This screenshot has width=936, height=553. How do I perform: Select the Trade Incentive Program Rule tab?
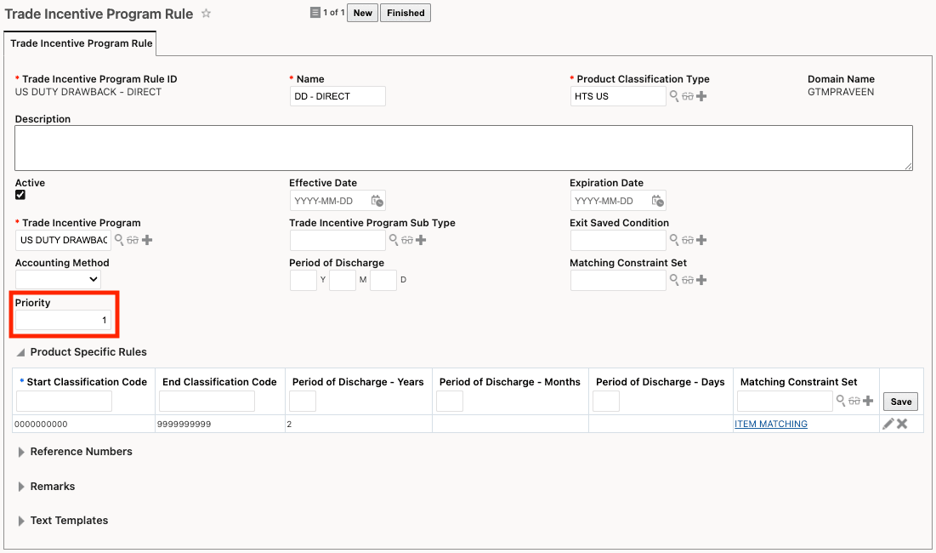coord(81,43)
